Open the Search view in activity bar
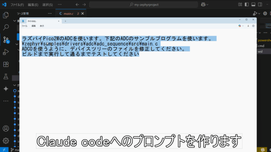271x152 pixels. [x=6, y=27]
